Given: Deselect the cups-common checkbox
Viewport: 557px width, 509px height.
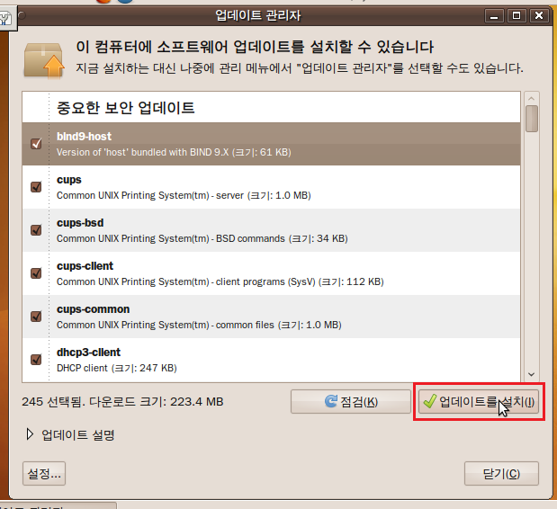Looking at the screenshot, I should (36, 317).
